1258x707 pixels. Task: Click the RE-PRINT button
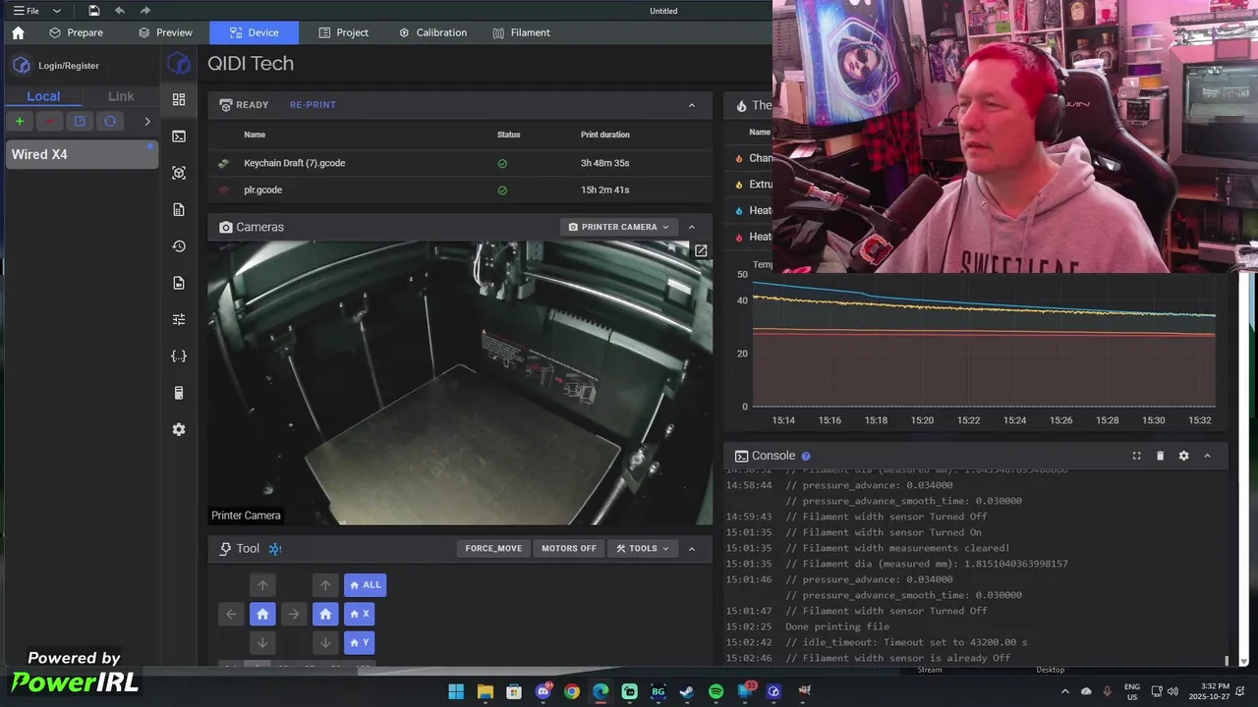pos(313,105)
